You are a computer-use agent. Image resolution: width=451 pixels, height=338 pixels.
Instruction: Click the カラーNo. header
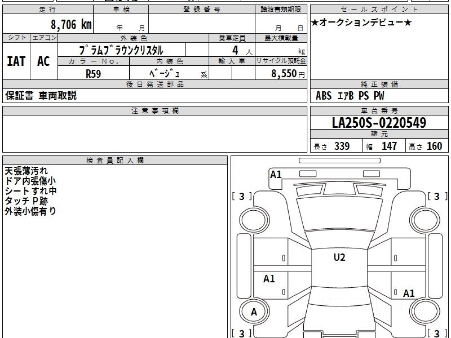94,61
